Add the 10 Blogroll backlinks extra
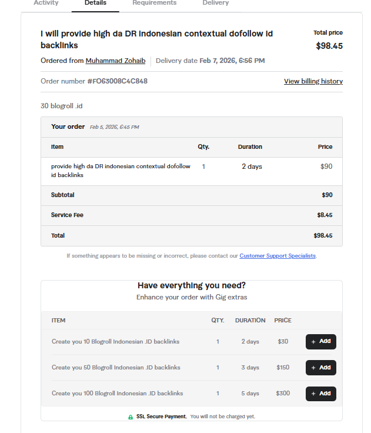Viewport: 371px width, 433px height. [x=320, y=341]
